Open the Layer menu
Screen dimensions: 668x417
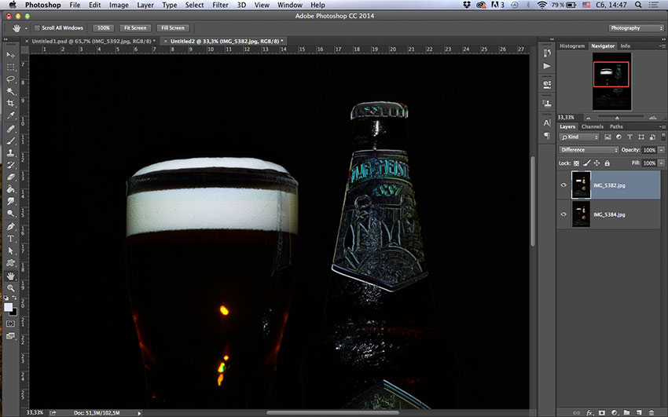(x=145, y=5)
